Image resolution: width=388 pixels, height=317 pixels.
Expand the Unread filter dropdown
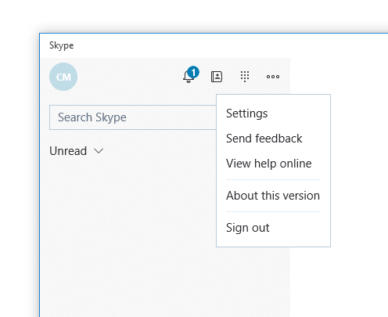[77, 151]
